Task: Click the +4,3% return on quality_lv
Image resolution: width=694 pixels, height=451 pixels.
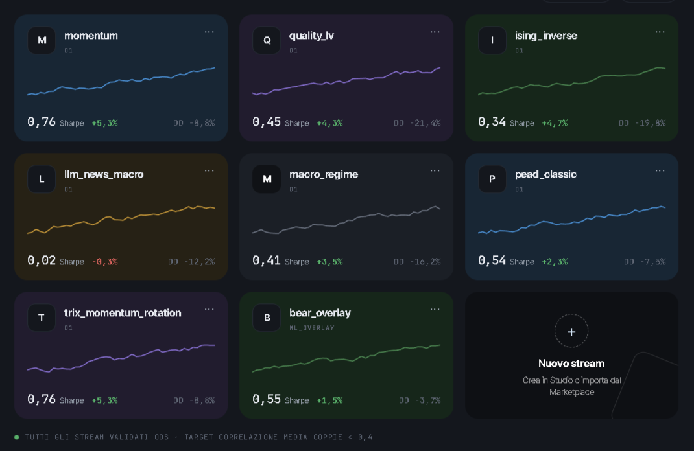Action: tap(329, 123)
